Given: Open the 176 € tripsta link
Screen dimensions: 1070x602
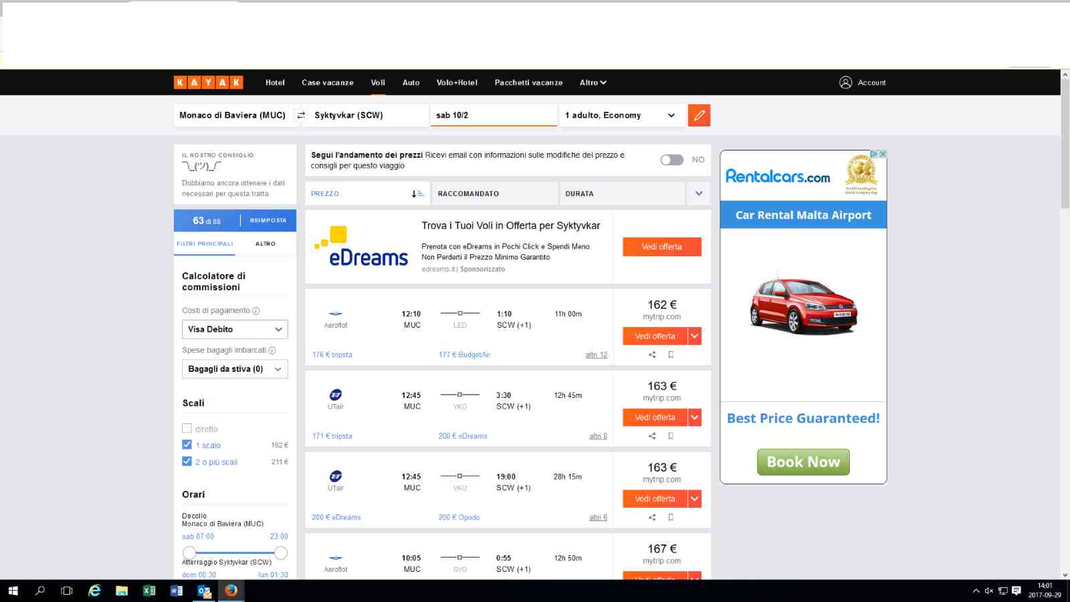Looking at the screenshot, I should tap(332, 355).
